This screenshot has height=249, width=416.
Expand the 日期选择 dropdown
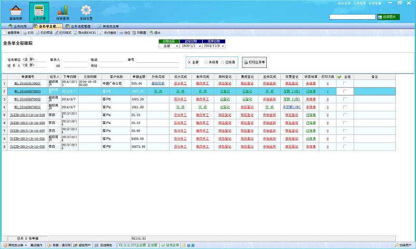[177, 46]
